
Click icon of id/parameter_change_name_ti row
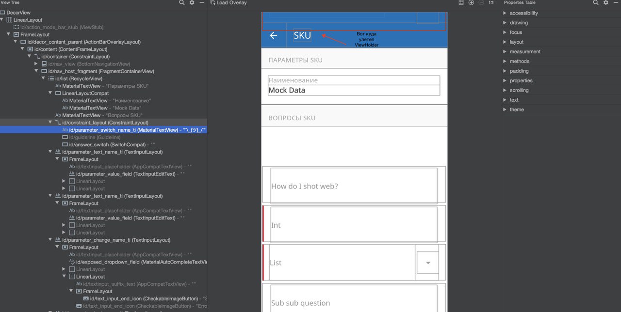click(x=58, y=240)
